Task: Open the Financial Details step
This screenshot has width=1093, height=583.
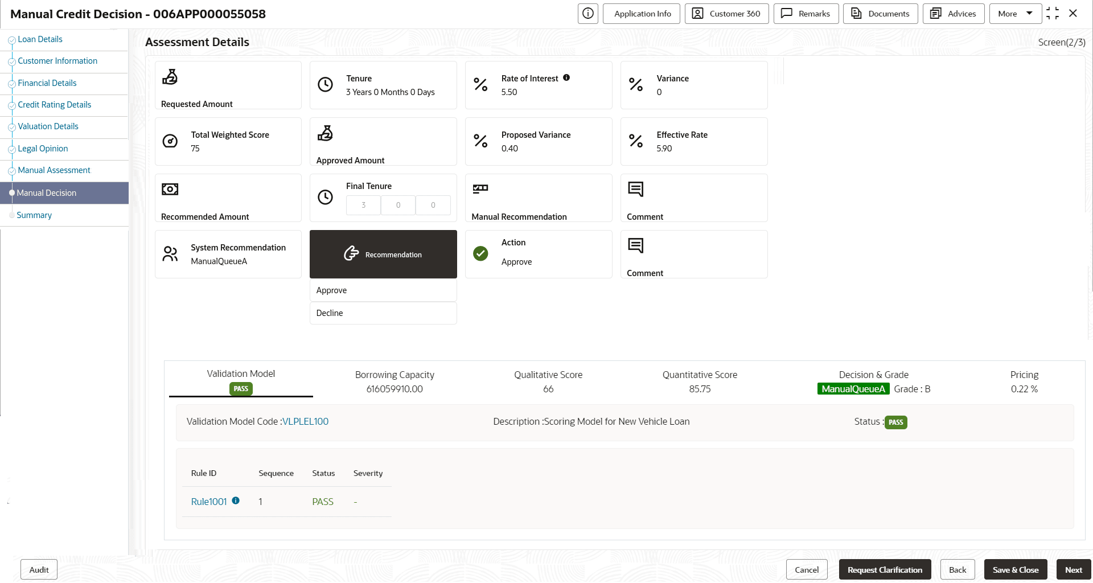Action: 47,83
